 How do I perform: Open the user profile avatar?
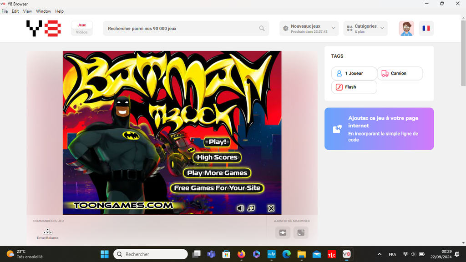[x=406, y=28]
